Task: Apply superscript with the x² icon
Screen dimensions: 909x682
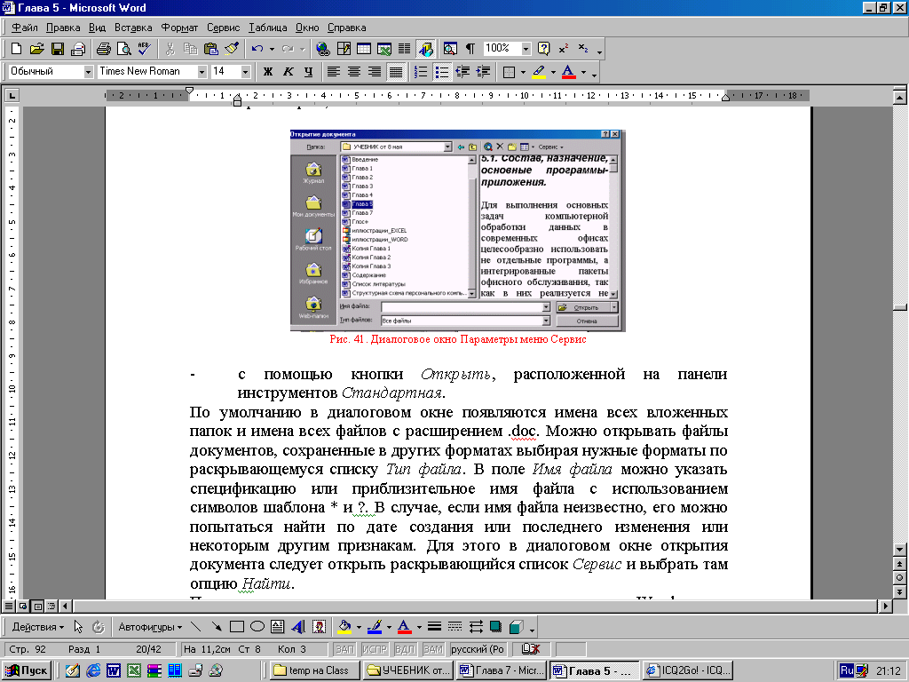Action: 564,49
